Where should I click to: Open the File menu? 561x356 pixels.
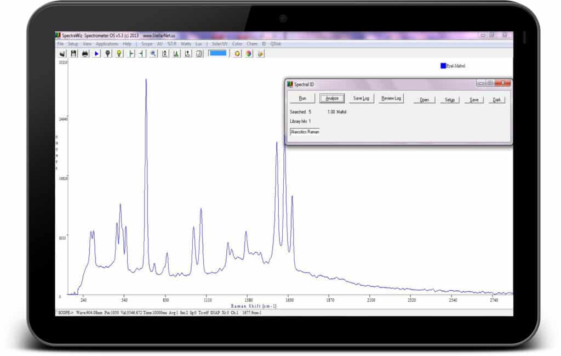(60, 43)
